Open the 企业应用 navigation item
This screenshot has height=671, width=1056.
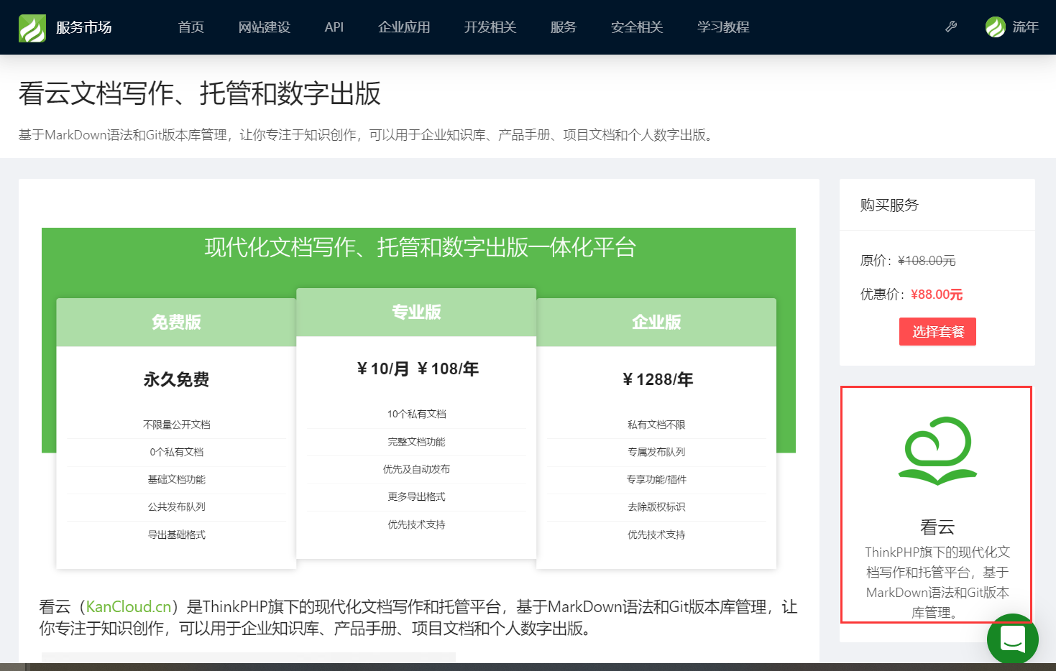point(404,27)
